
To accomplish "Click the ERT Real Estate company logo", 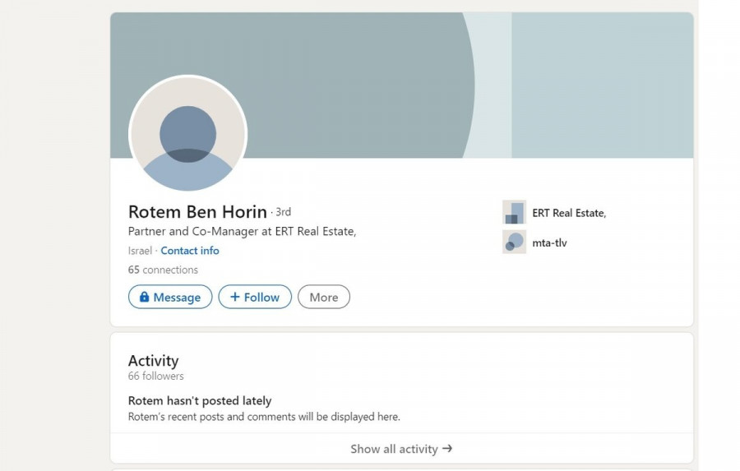I will tap(514, 213).
